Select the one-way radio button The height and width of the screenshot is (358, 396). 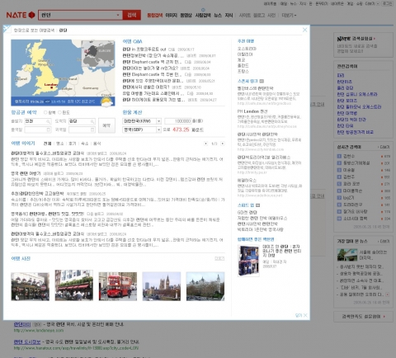pyautogui.click(x=59, y=112)
